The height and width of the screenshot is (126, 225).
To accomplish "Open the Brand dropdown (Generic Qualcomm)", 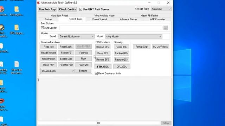I will point(76,36).
